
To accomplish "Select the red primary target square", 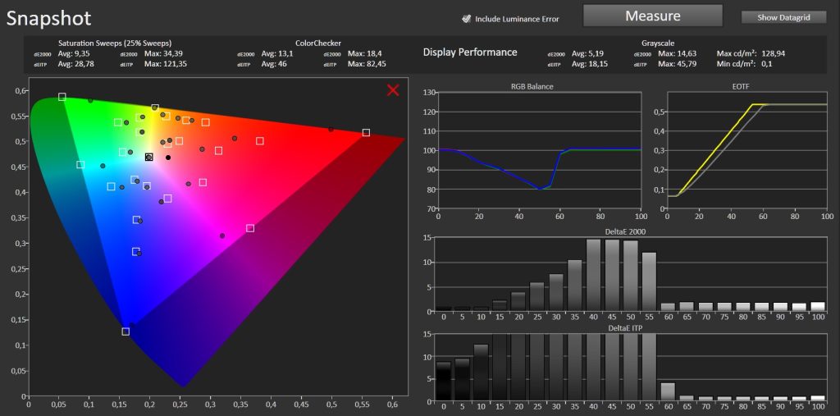I will click(x=366, y=132).
